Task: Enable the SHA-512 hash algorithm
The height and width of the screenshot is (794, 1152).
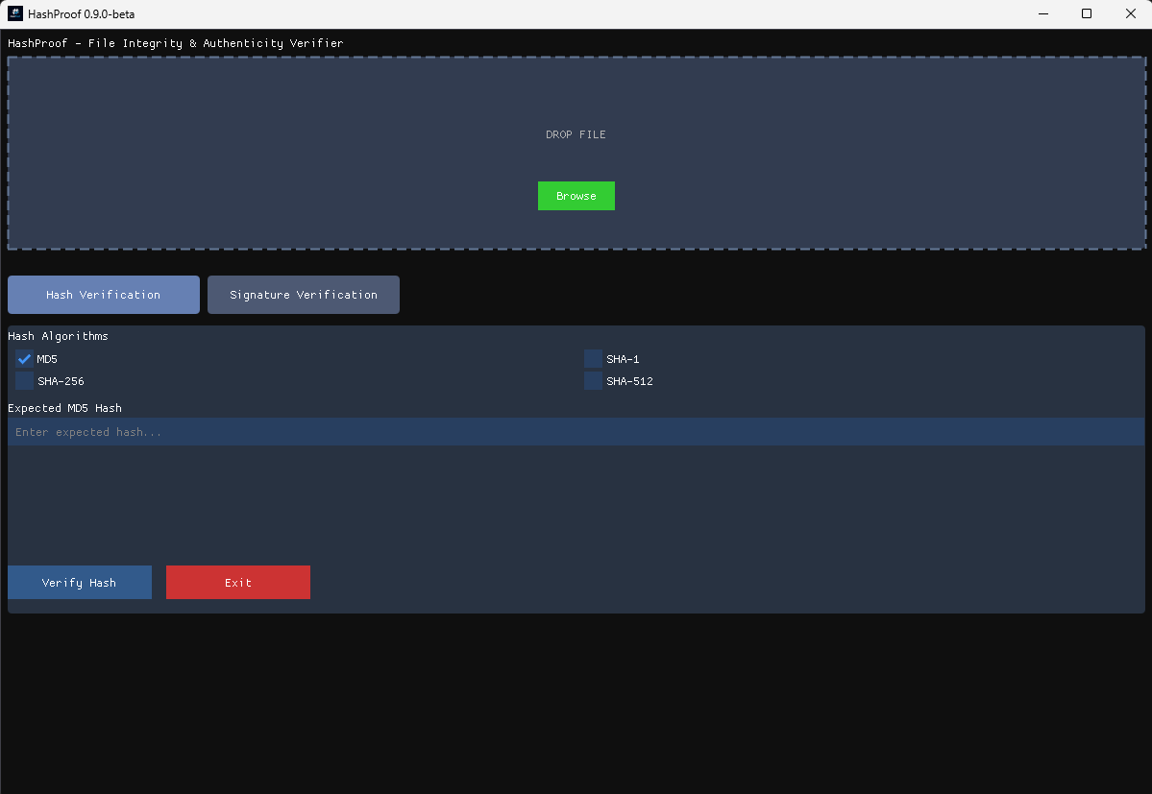Action: (593, 380)
